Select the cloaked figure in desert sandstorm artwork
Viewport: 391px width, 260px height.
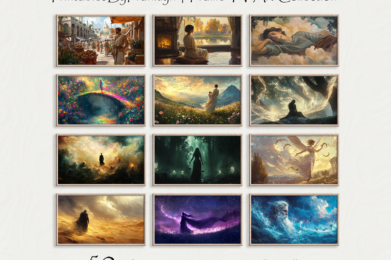click(101, 220)
